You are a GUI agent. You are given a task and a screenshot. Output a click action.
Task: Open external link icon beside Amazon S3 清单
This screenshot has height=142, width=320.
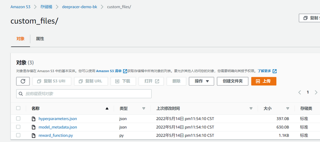125,71
